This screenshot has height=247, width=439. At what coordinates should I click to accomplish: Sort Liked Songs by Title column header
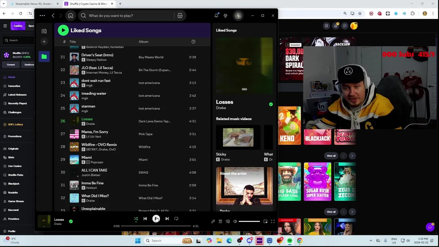tap(72, 42)
